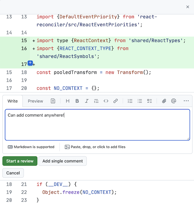Cancel the comment

[x=13, y=173]
